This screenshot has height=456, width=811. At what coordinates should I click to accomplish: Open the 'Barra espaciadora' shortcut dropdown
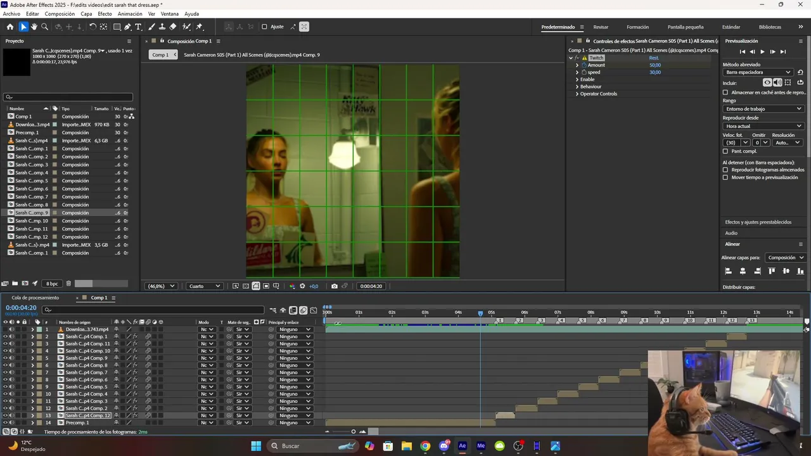tap(759, 72)
